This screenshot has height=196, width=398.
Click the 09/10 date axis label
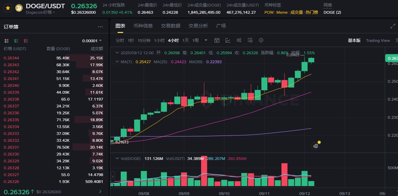point(224,194)
